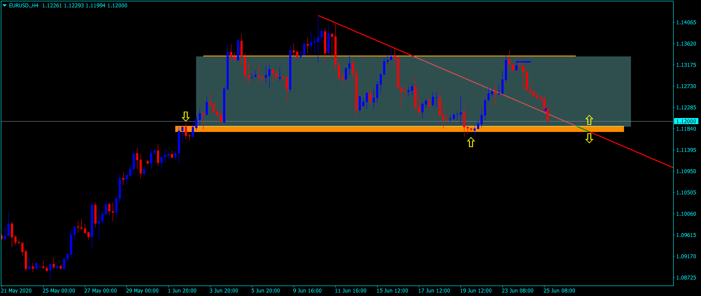
Task: Click the 15 Jun 12:00 time label
Action: pos(392,291)
